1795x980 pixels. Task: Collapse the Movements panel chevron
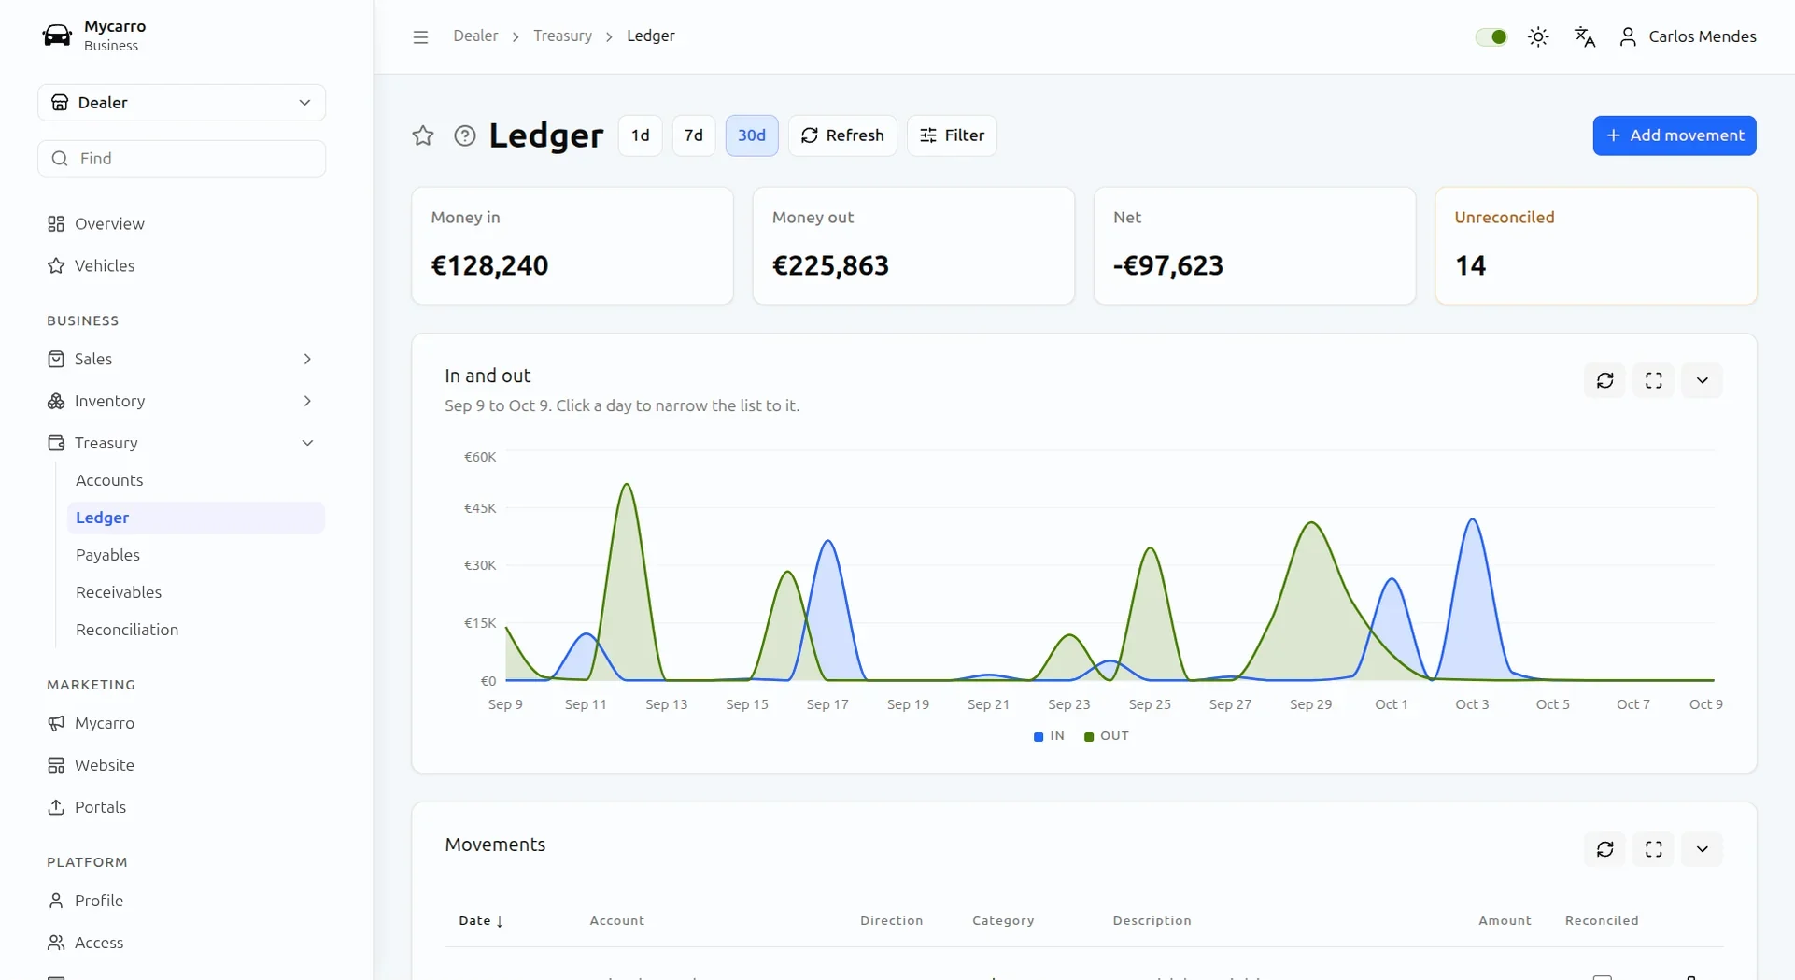point(1703,849)
